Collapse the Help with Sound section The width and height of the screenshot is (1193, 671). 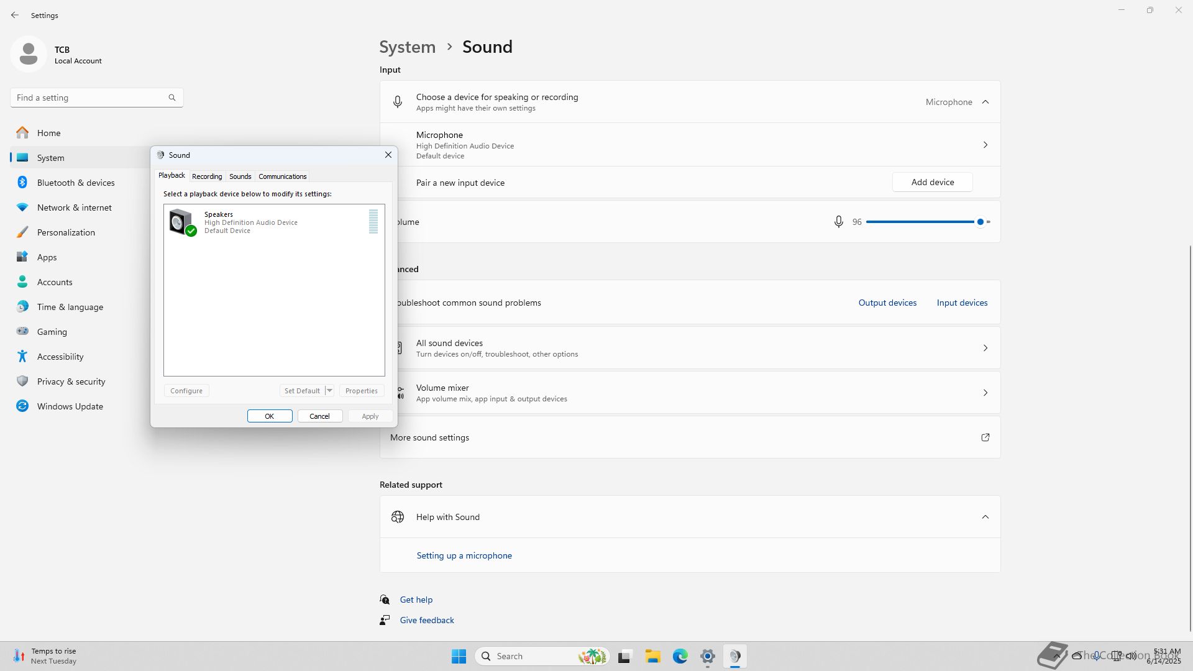(985, 517)
